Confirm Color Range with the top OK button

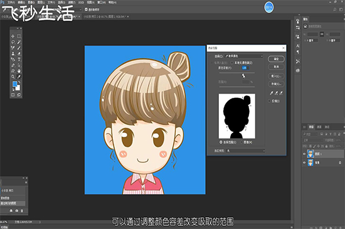pos(276,59)
